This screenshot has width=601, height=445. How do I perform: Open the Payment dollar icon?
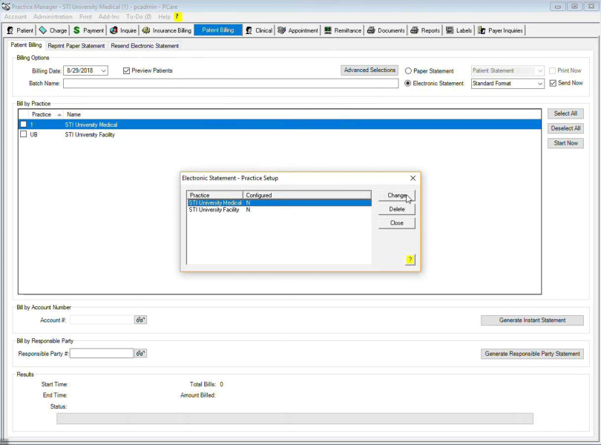(76, 30)
